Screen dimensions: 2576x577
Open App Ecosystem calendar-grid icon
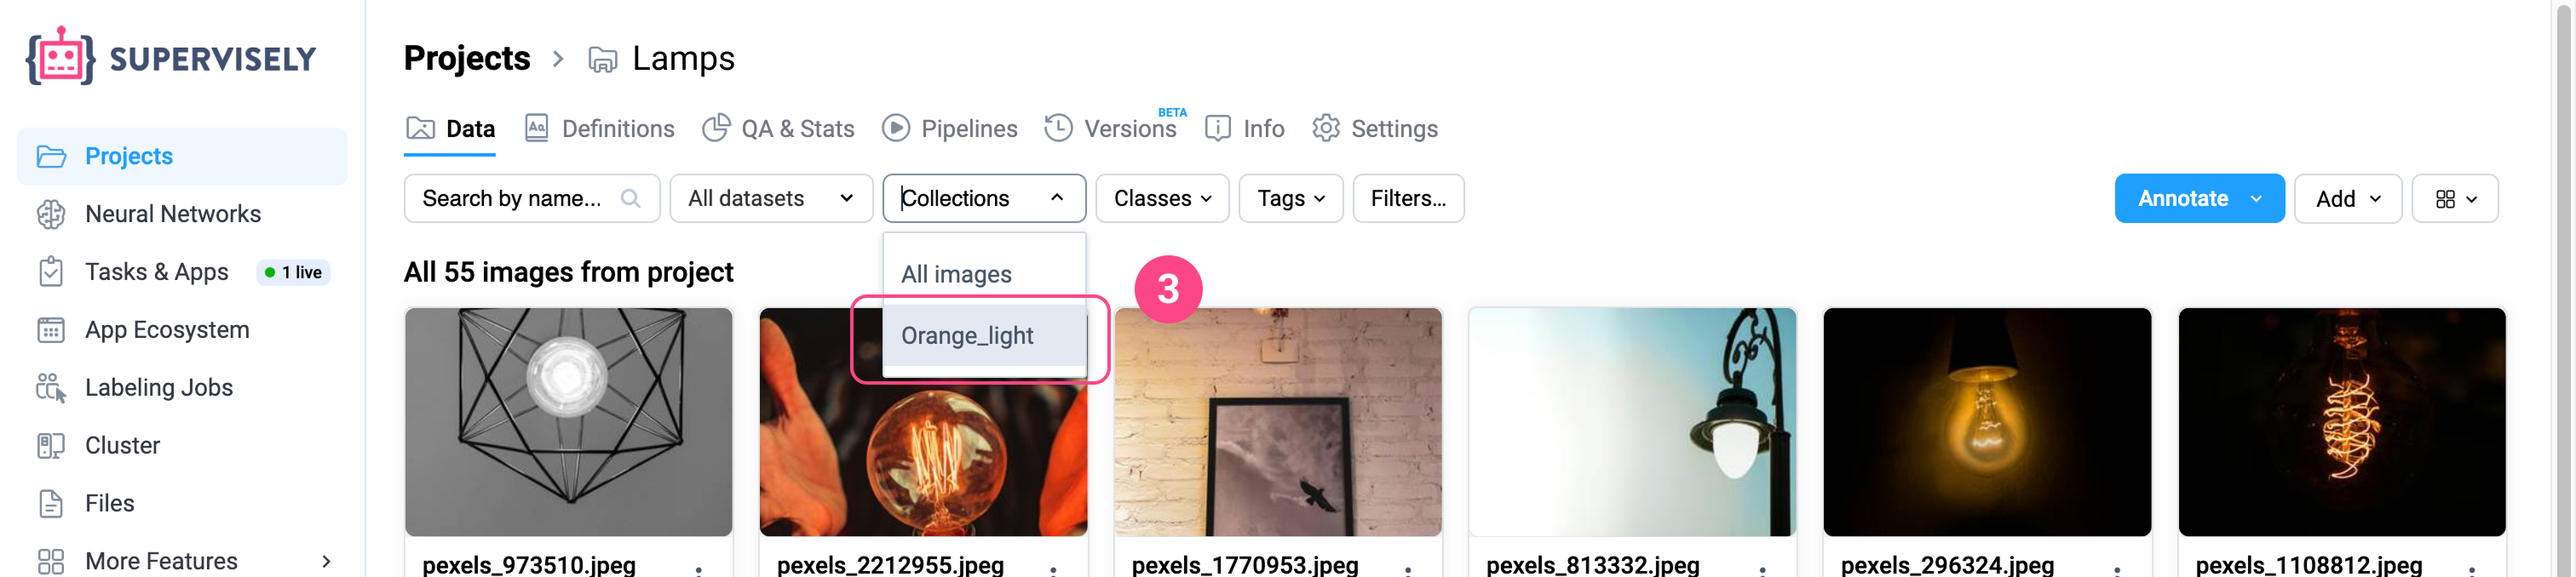(51, 329)
